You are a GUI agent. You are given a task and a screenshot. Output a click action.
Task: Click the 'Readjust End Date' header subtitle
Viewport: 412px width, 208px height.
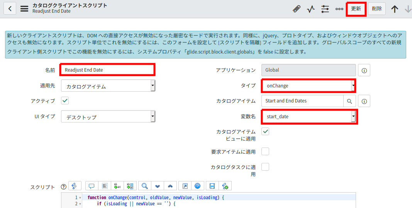51,11
